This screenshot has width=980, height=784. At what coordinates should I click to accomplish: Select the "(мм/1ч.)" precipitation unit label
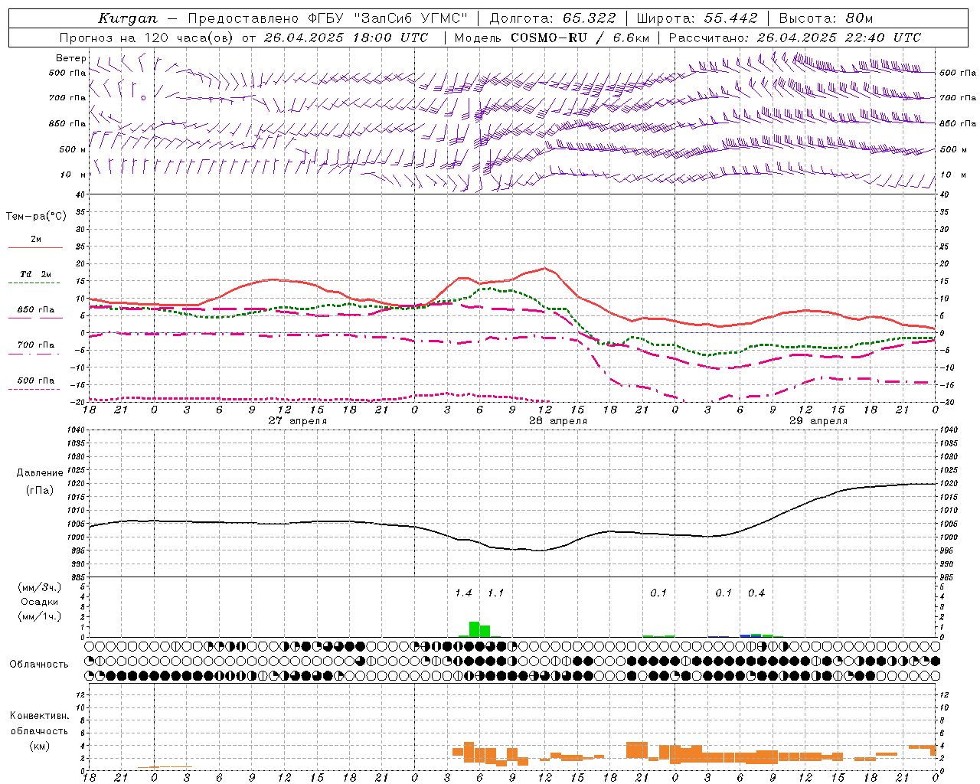pos(38,616)
